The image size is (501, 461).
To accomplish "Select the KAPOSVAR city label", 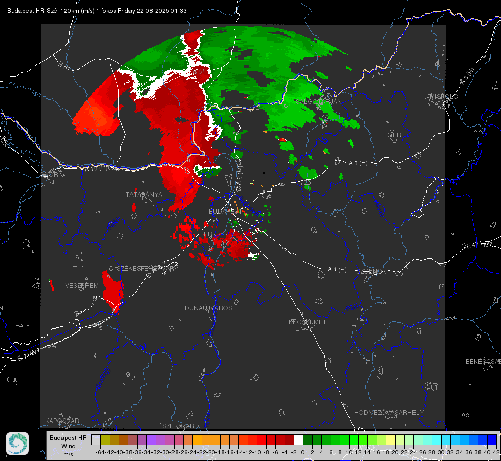I will (x=62, y=421).
